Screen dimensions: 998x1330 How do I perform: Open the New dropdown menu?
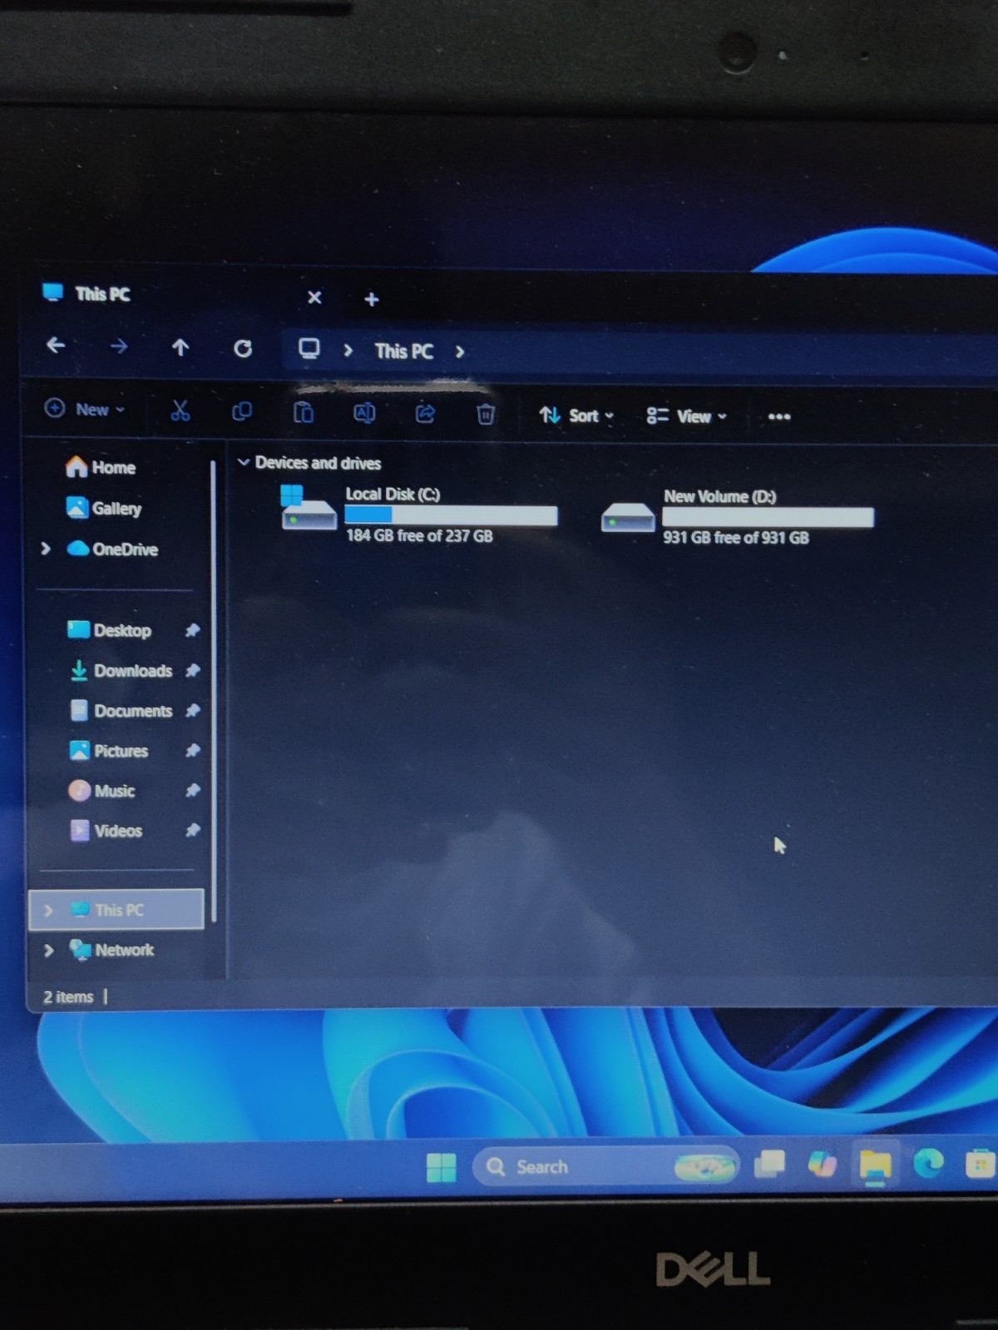[84, 409]
